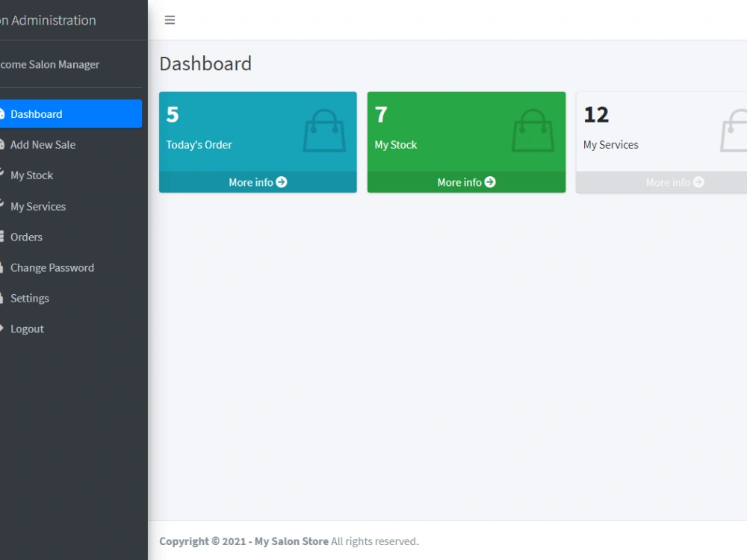Open the Orders page

[x=70, y=237]
